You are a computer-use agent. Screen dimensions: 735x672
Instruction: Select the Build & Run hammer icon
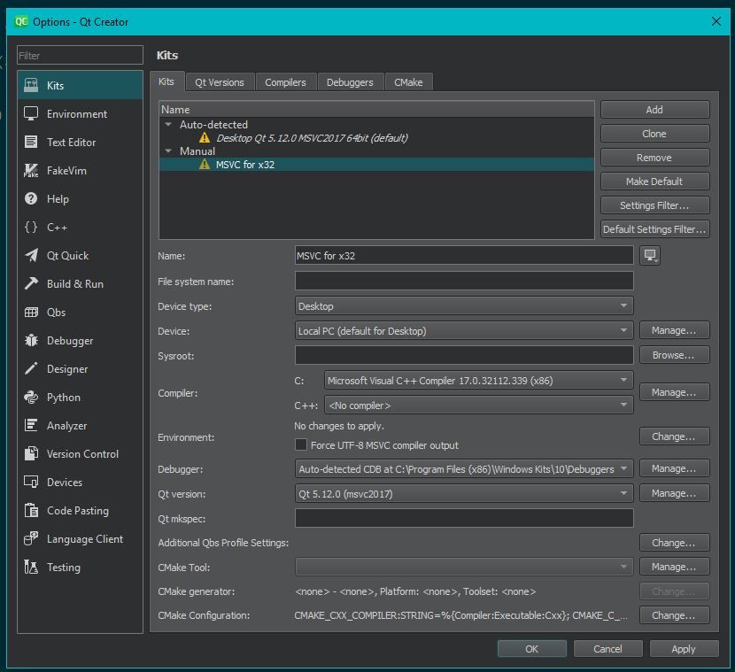point(31,284)
